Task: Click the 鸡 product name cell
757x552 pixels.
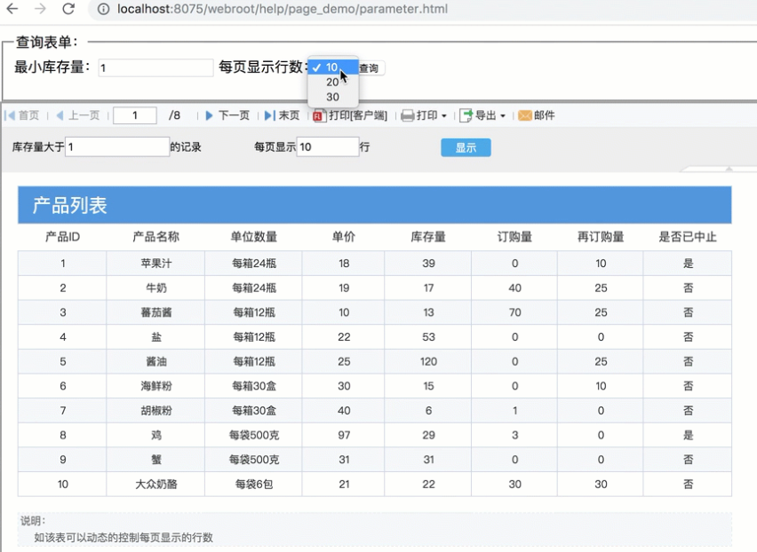Action: [x=156, y=436]
